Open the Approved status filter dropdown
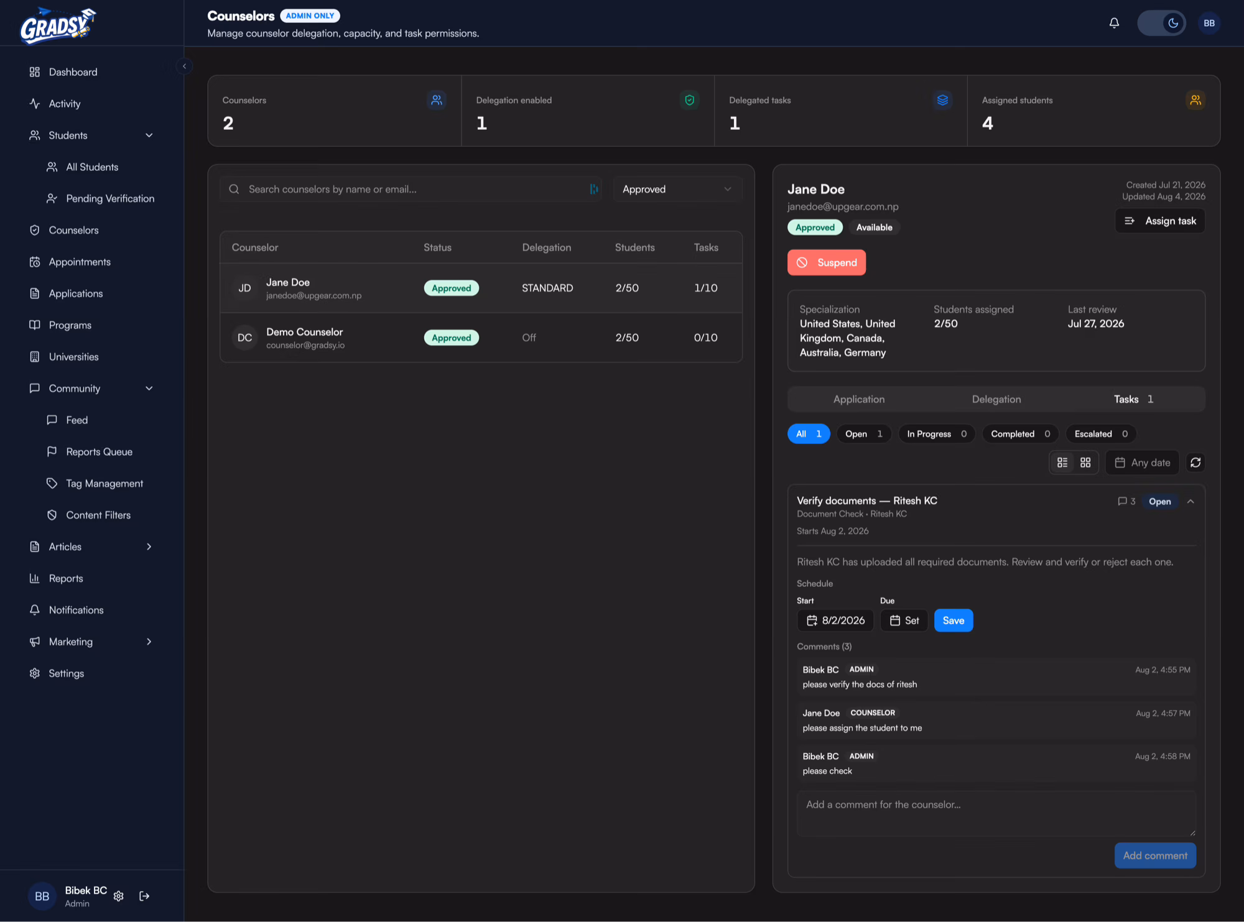1244x922 pixels. click(x=677, y=189)
